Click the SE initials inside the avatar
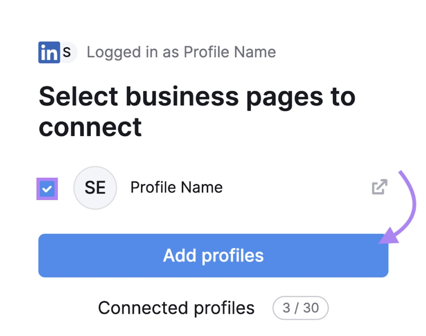This screenshot has width=426, height=336. [x=95, y=188]
